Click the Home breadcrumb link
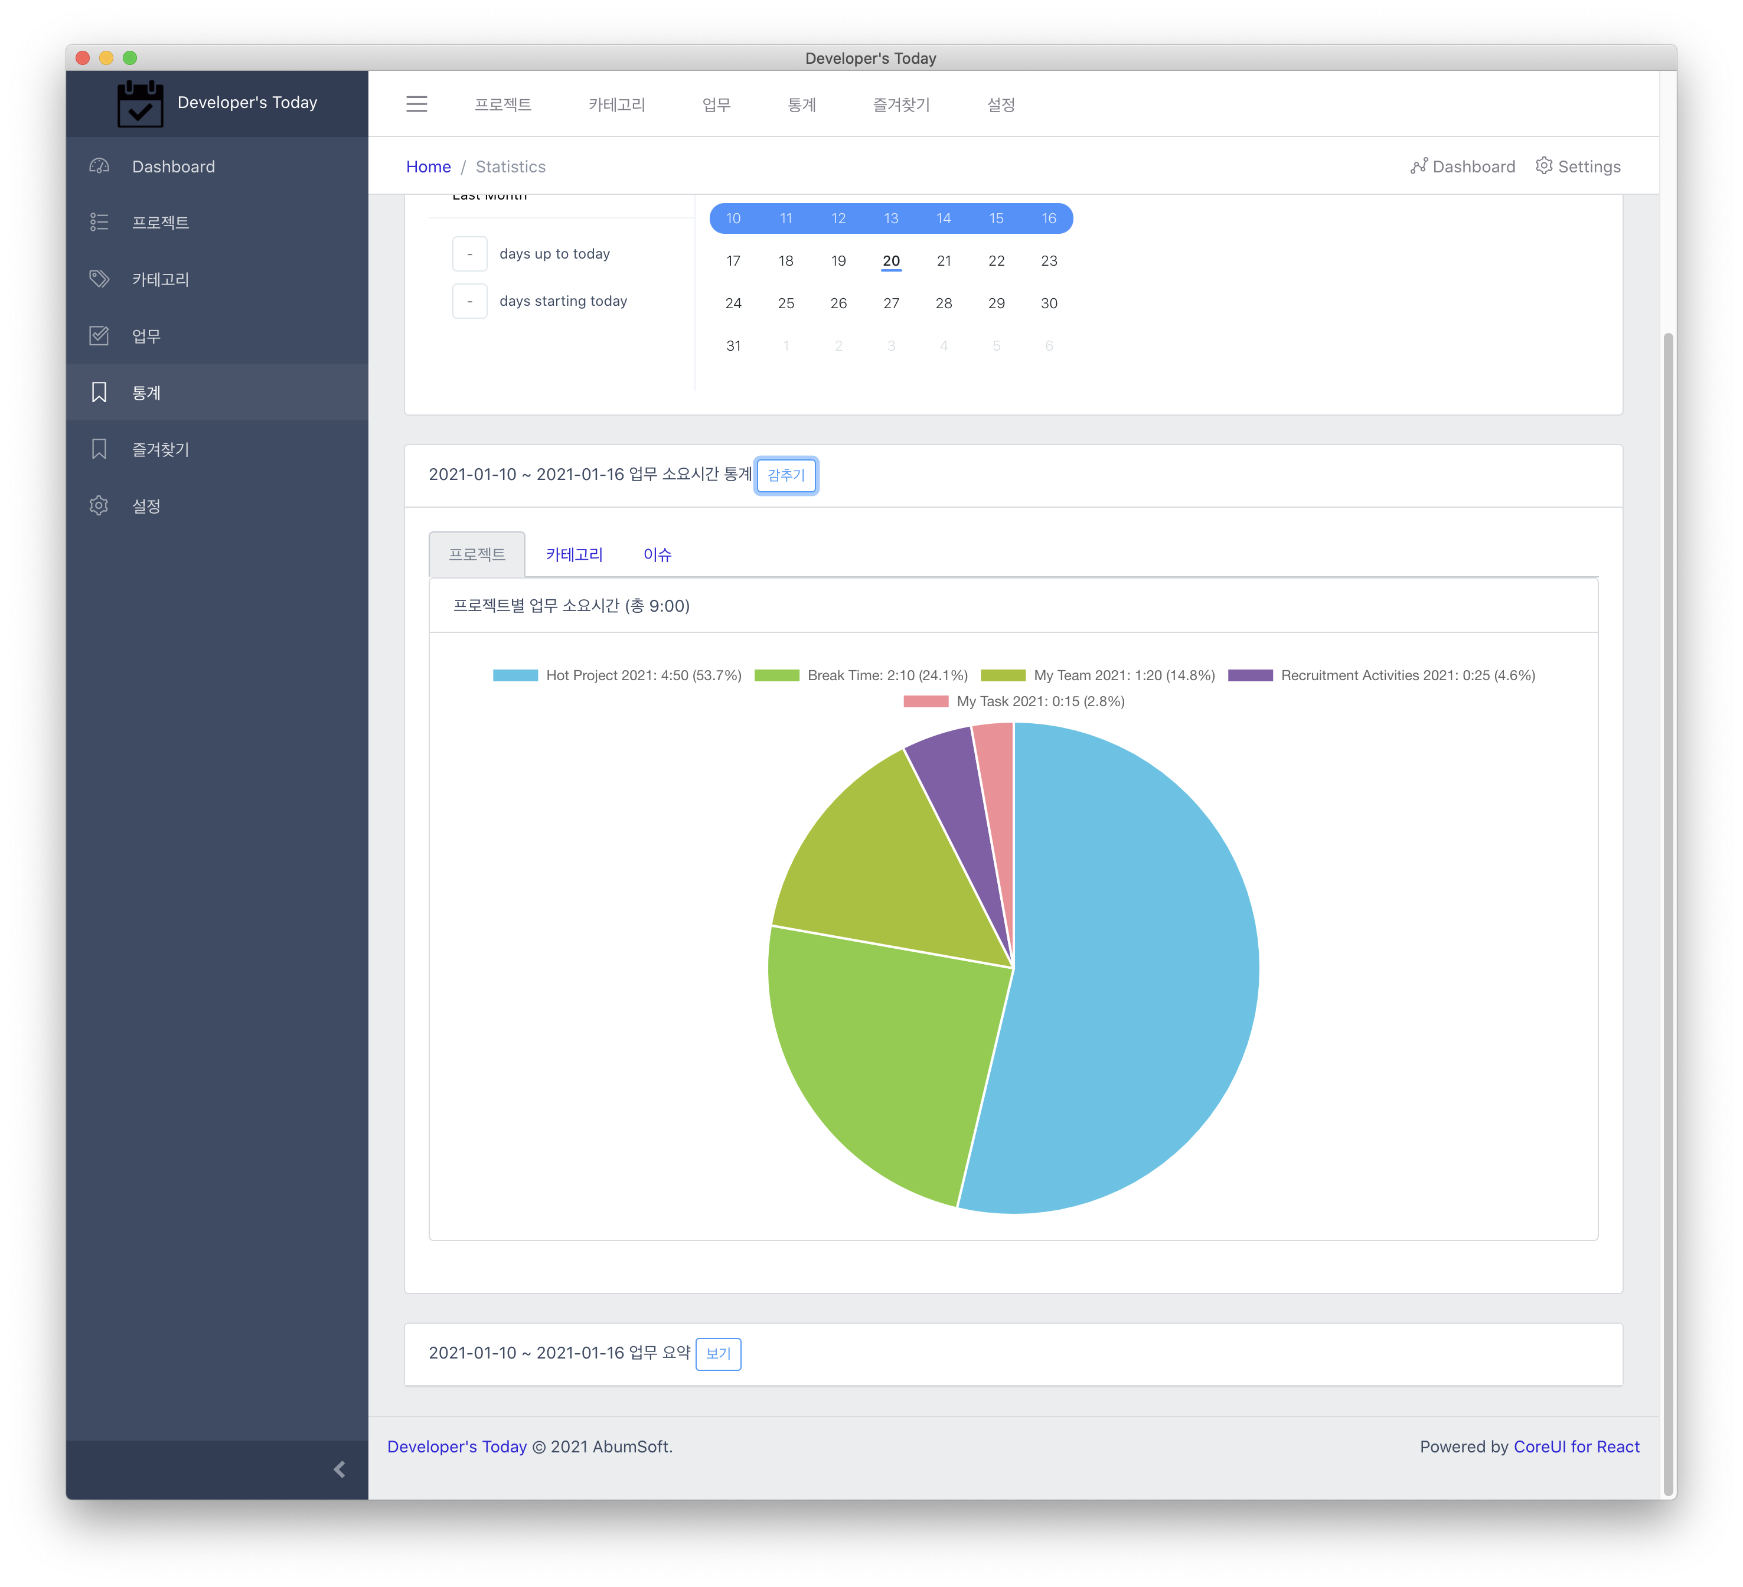 tap(428, 166)
